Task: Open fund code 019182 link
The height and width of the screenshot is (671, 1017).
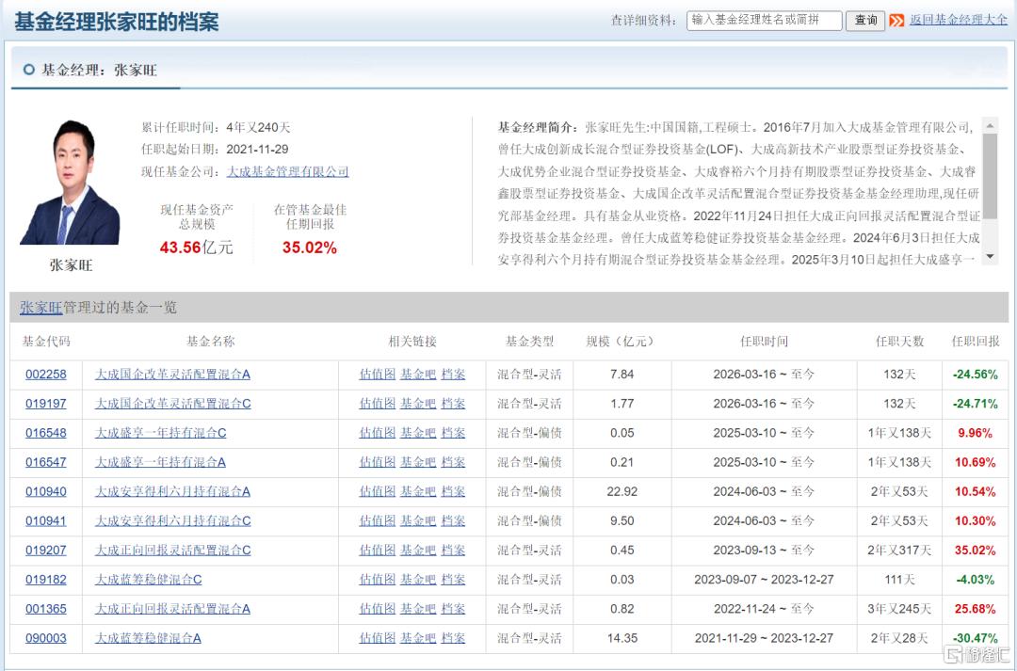Action: pyautogui.click(x=46, y=580)
